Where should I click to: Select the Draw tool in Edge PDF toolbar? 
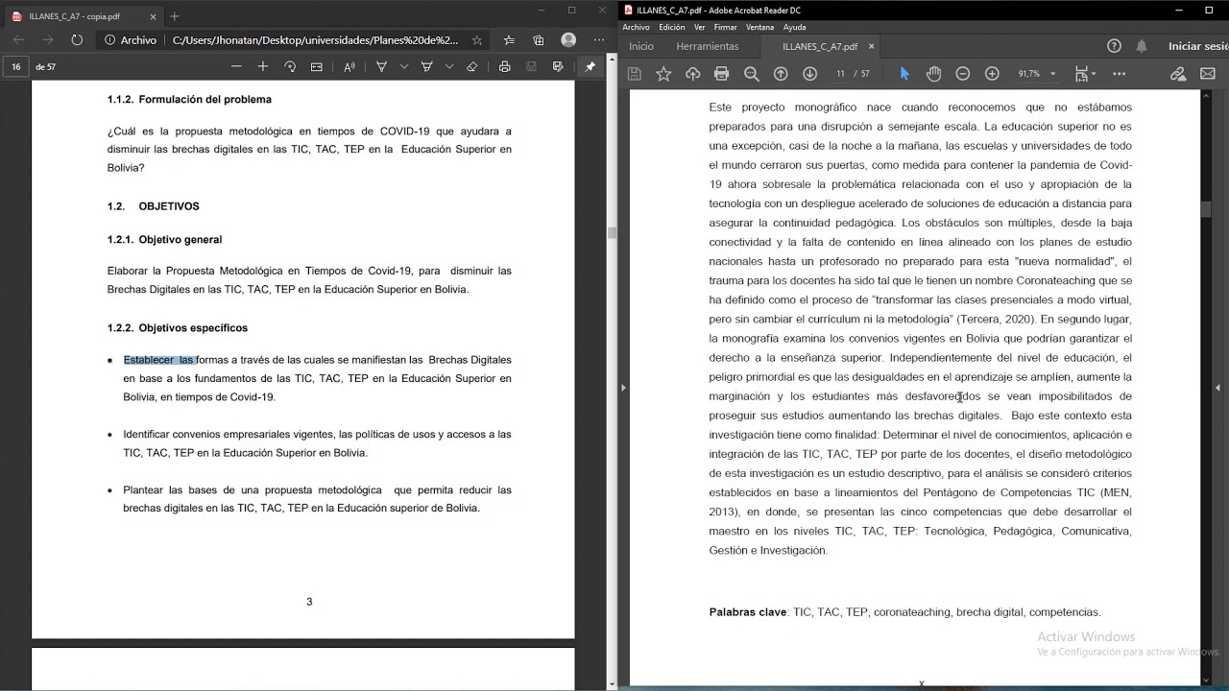(381, 67)
